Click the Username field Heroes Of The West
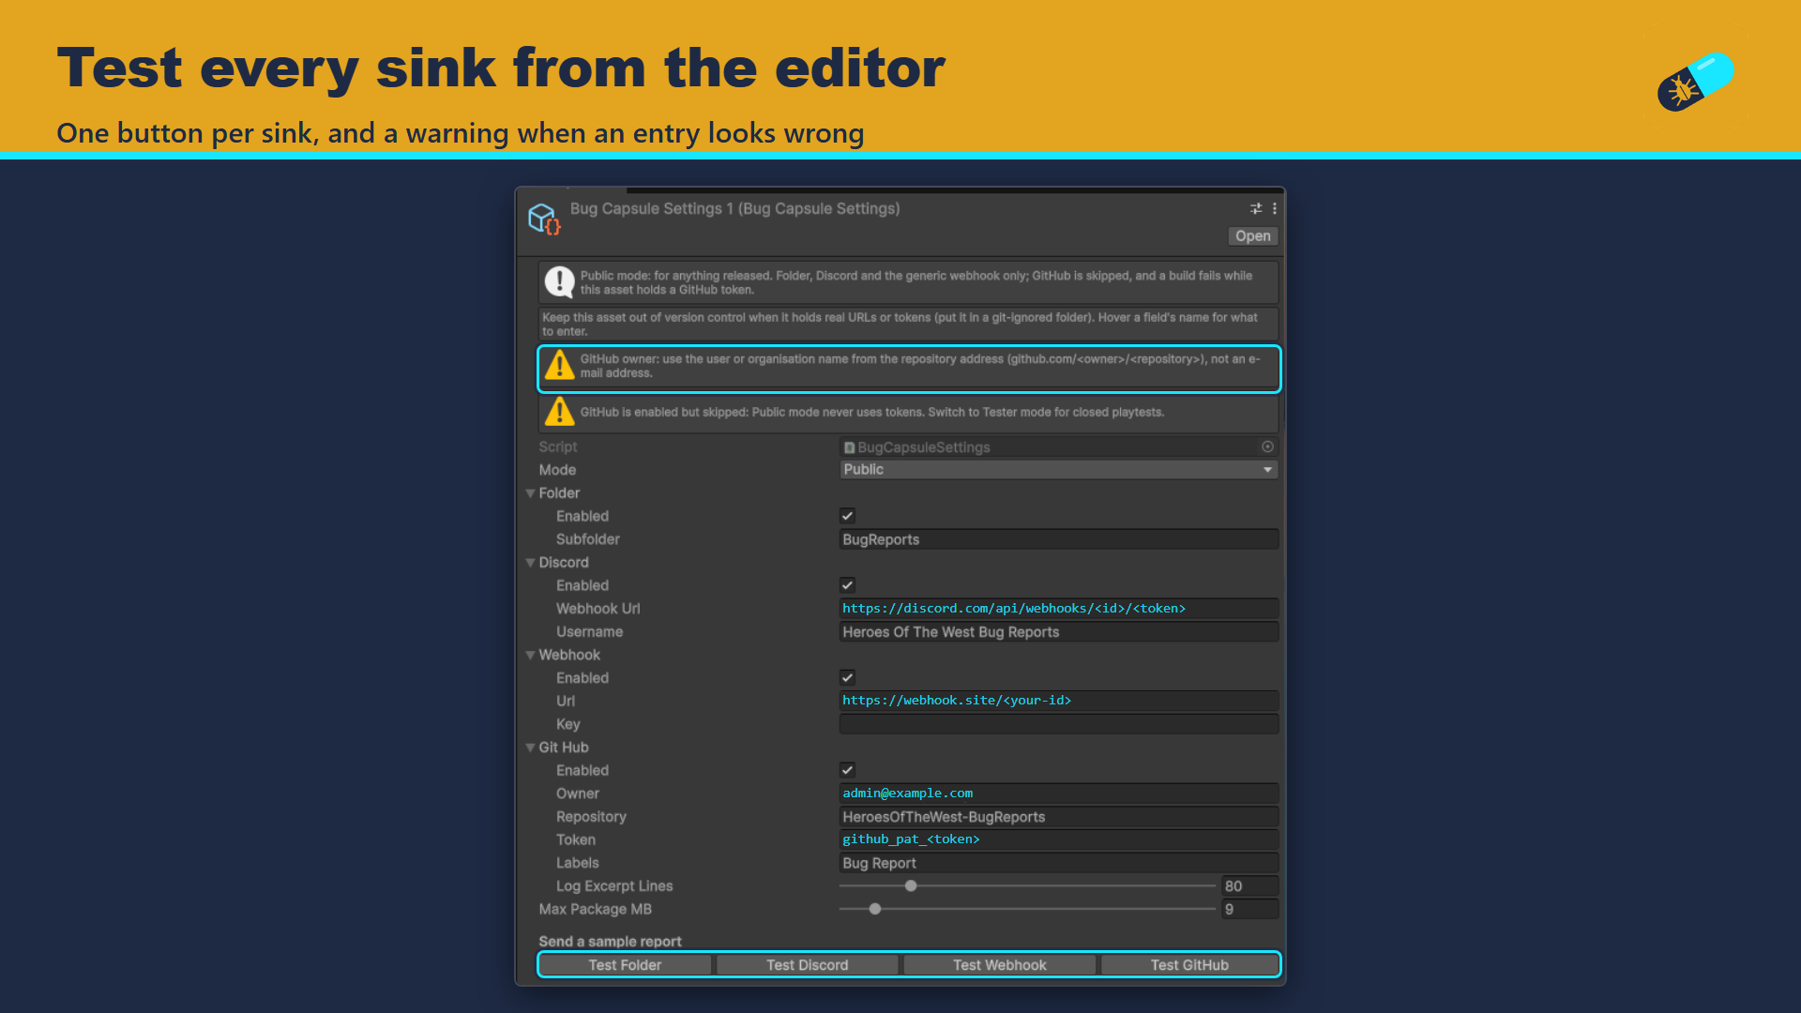The width and height of the screenshot is (1801, 1013). pos(1058,632)
